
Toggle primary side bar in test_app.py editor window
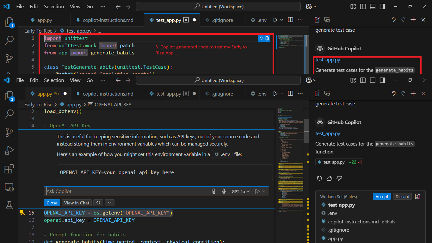coord(363,6)
